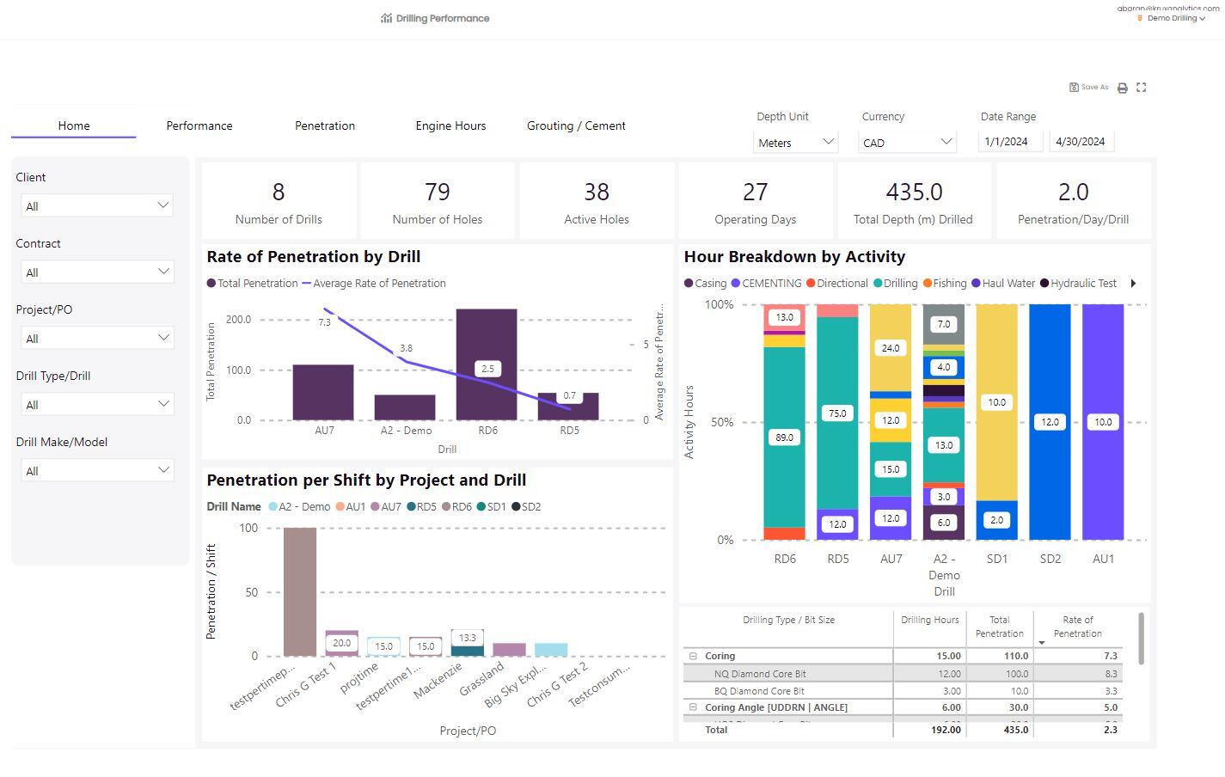Open the Grouting / Cement tab
This screenshot has height=777, width=1225.
click(576, 125)
